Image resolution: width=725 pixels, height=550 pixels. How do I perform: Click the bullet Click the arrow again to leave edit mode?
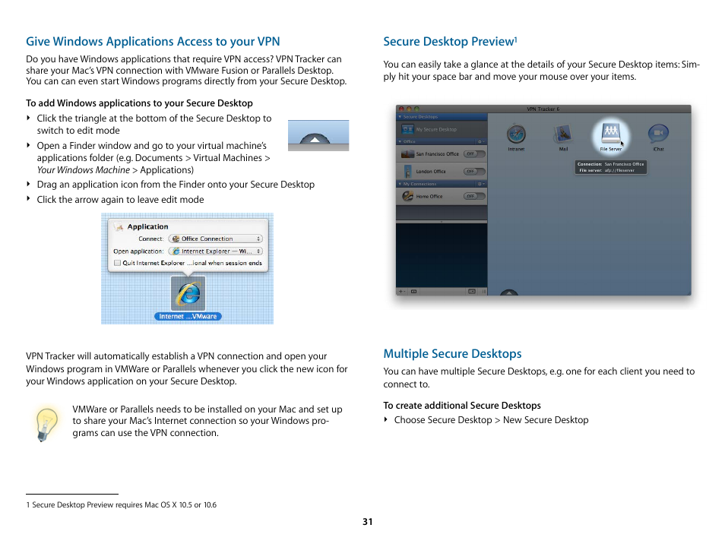click(120, 200)
